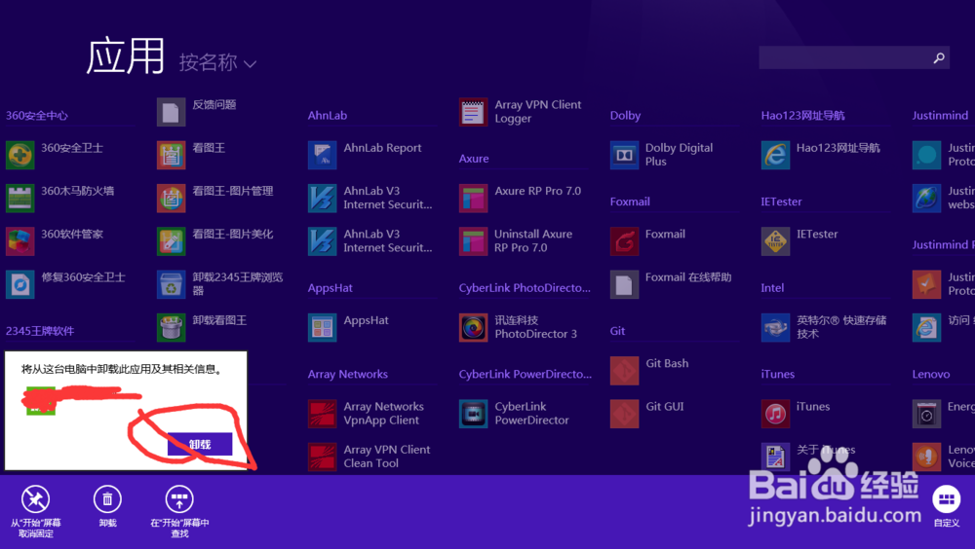Open Array Networks VpnApp Client icon
The height and width of the screenshot is (549, 975).
322,414
